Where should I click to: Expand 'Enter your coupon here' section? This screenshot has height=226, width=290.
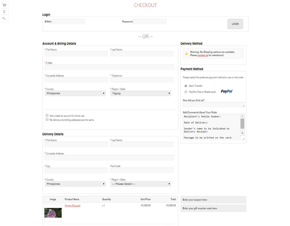tap(213, 200)
